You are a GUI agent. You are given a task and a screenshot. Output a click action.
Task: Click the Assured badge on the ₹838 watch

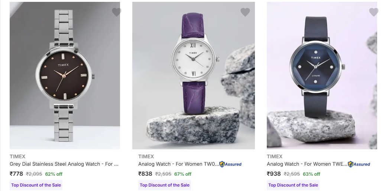[230, 164]
